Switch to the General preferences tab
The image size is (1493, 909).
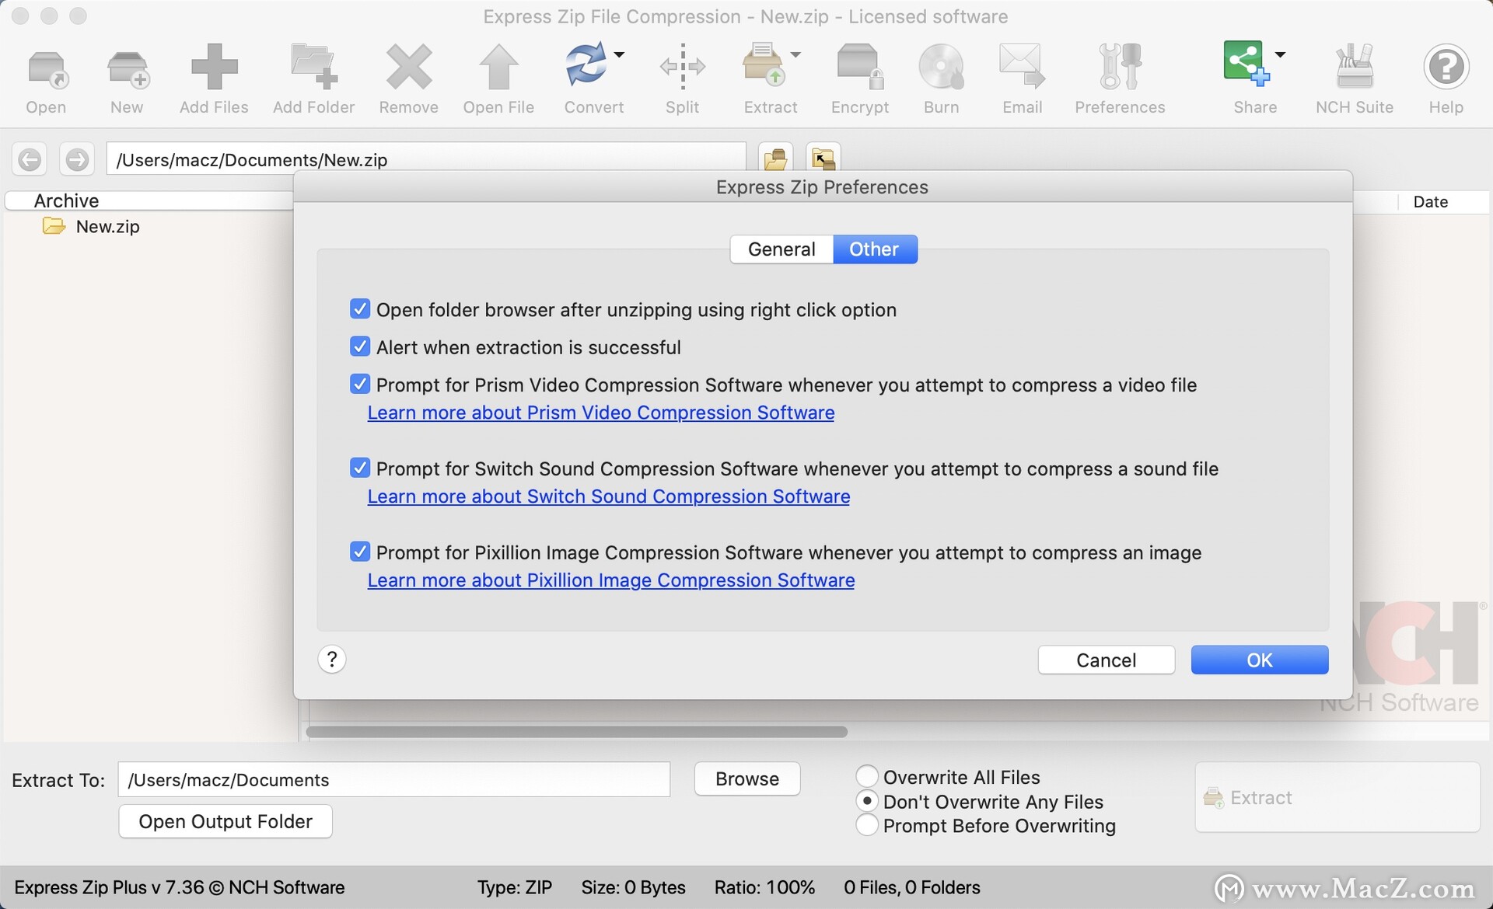pos(781,249)
